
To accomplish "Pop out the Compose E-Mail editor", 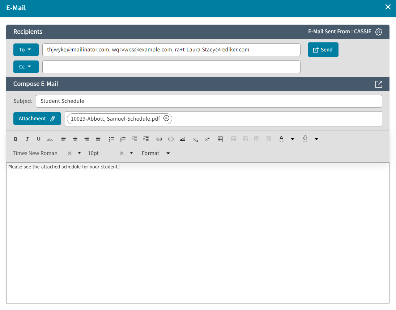I will (378, 84).
